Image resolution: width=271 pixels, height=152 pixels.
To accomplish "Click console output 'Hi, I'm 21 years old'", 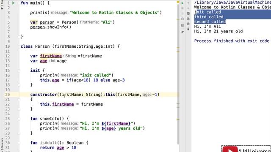I will click(x=218, y=31).
